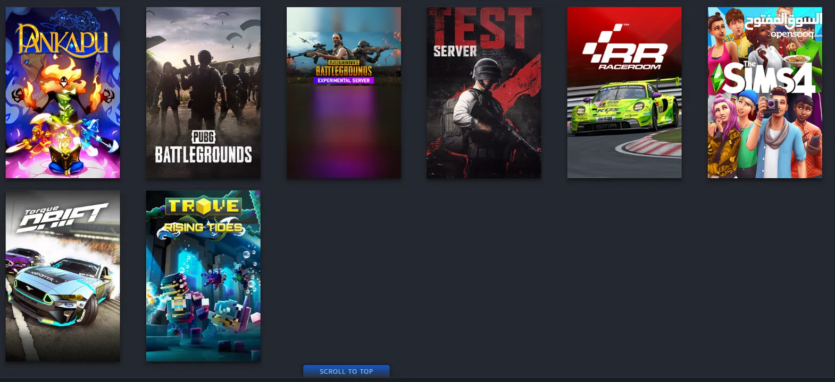The image size is (835, 382).
Task: Select The Sims 4 game cover
Action: [x=765, y=93]
